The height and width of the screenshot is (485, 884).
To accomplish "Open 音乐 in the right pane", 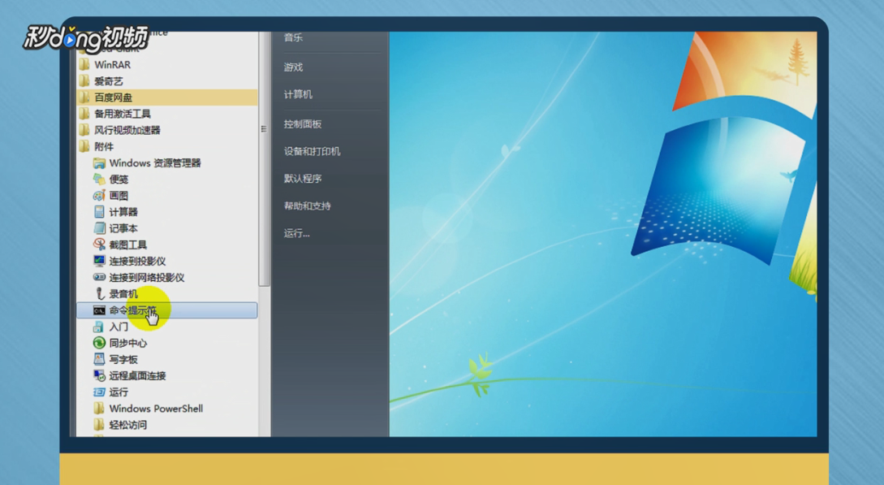I will pos(293,38).
